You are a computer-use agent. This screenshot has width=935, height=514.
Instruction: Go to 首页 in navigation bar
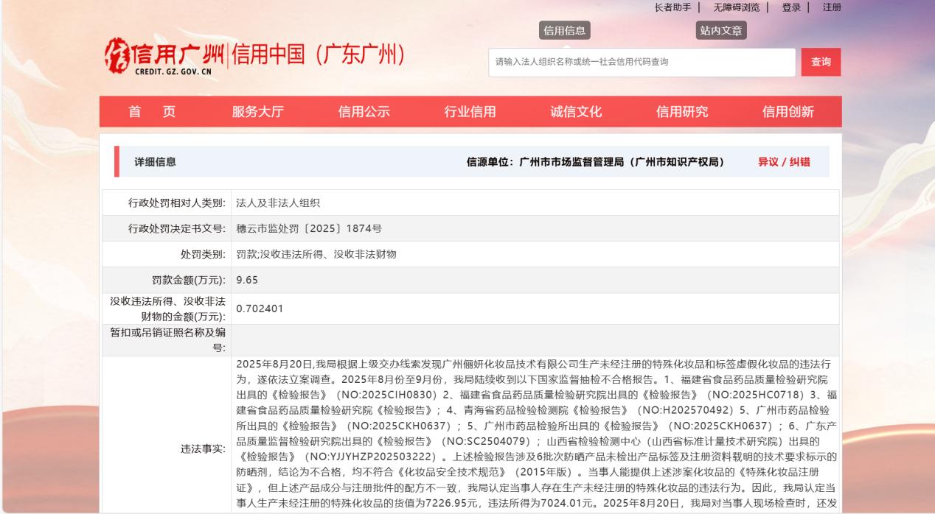(x=152, y=112)
